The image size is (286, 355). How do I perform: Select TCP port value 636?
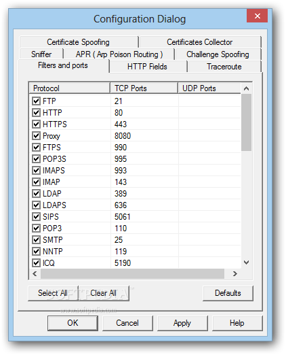click(x=121, y=205)
